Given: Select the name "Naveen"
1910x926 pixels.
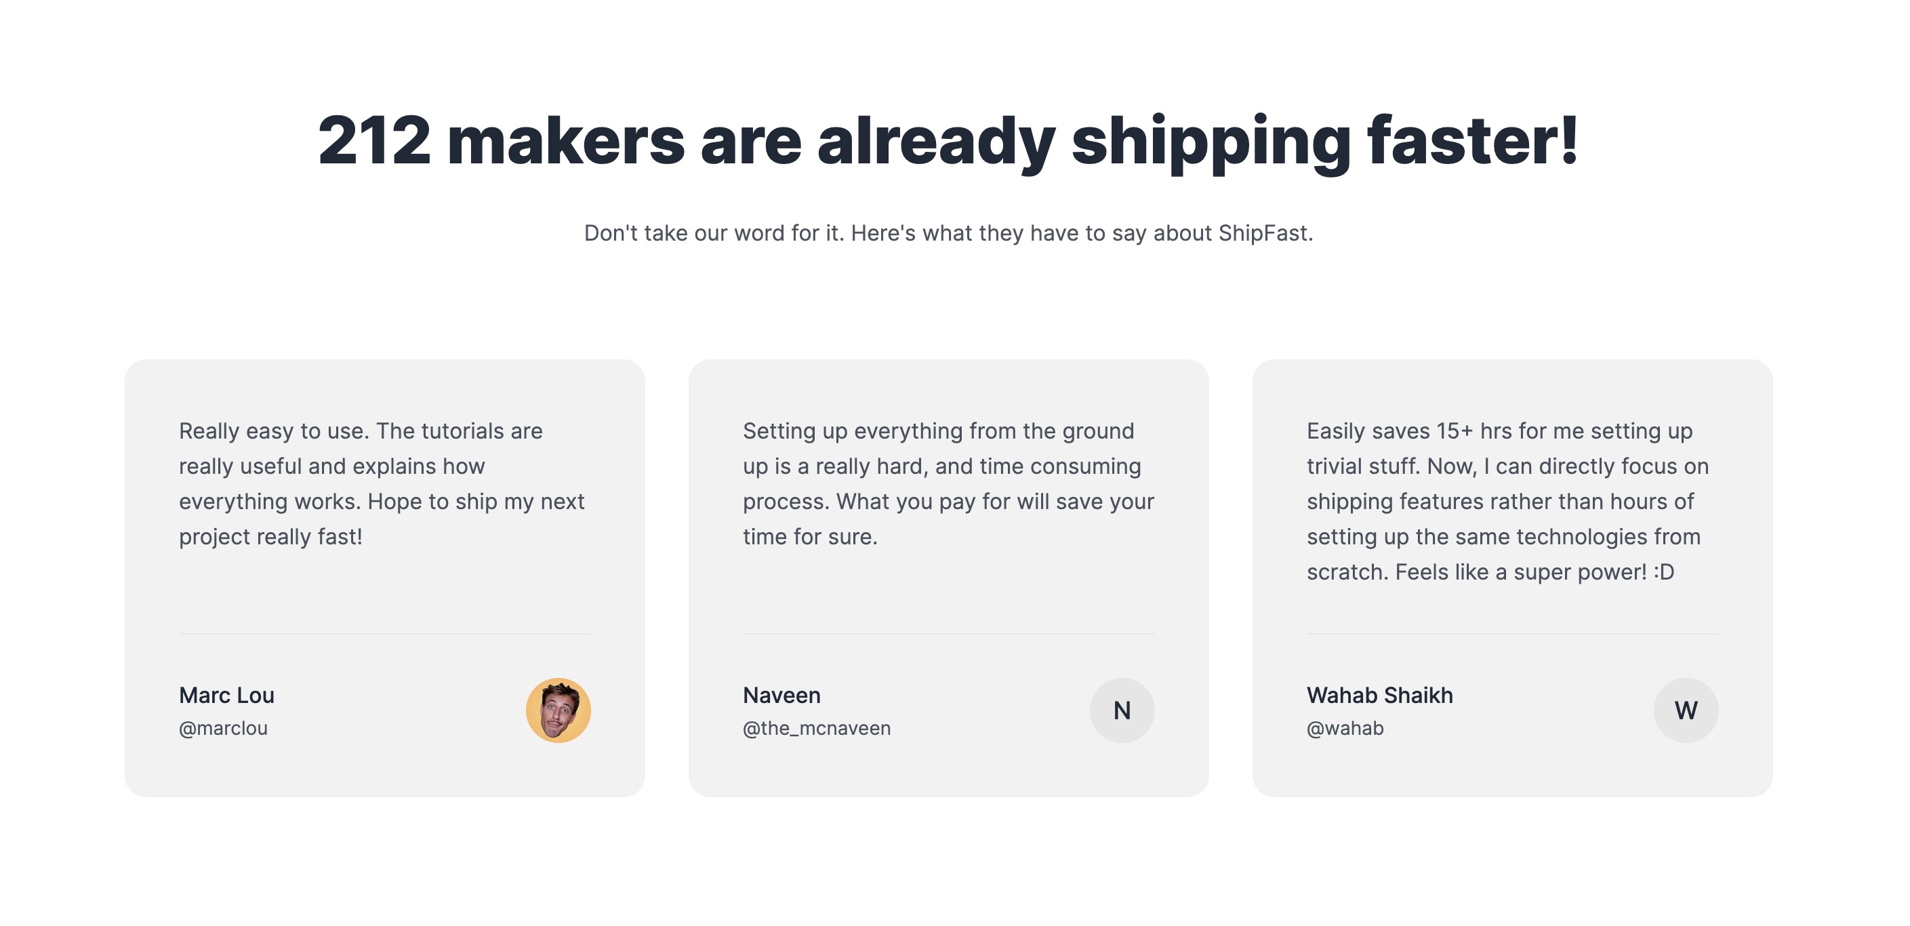Looking at the screenshot, I should [x=781, y=695].
